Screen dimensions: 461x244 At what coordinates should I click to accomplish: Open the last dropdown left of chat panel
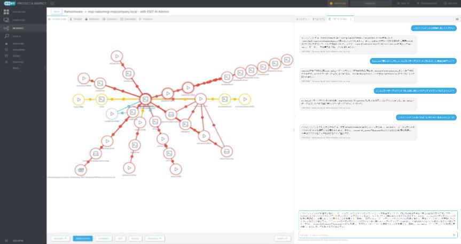154,239
